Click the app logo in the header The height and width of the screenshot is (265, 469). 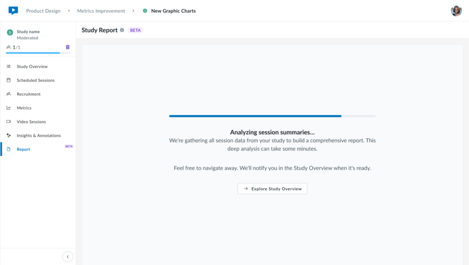13,11
